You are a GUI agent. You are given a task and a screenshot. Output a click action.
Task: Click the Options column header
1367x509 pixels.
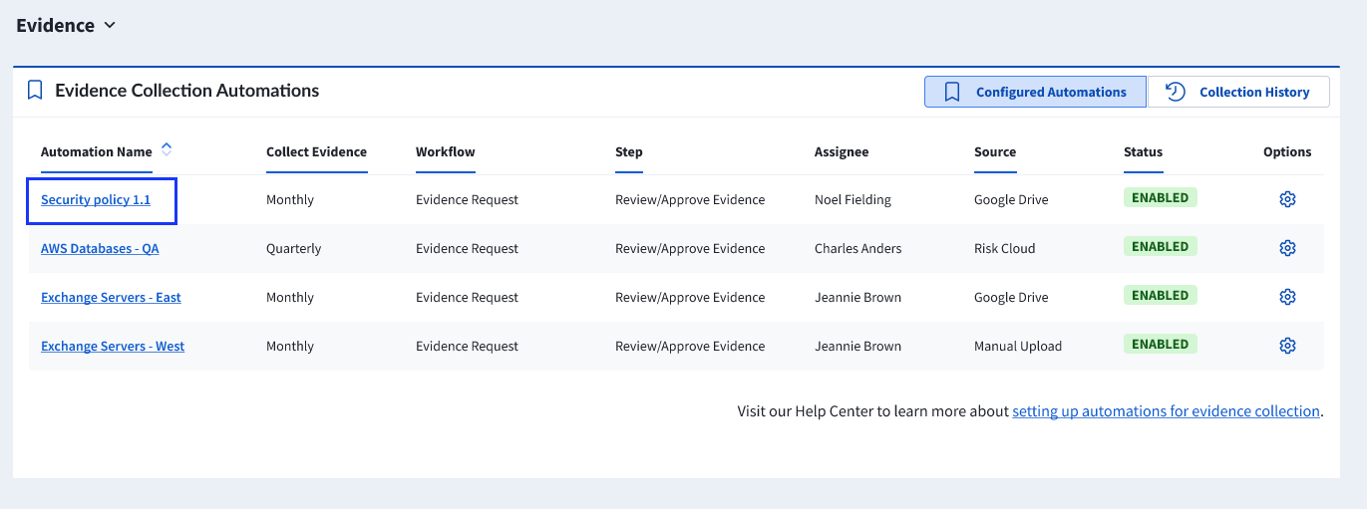tap(1287, 151)
